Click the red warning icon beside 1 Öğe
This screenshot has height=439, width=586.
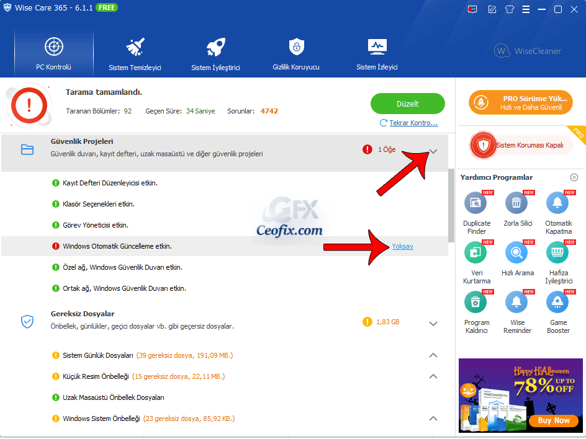pyautogui.click(x=367, y=149)
